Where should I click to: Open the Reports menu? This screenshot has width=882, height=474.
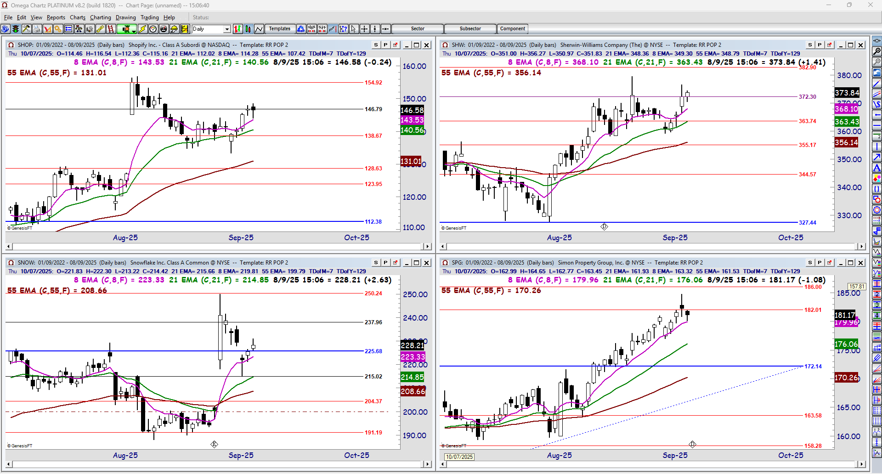[56, 17]
